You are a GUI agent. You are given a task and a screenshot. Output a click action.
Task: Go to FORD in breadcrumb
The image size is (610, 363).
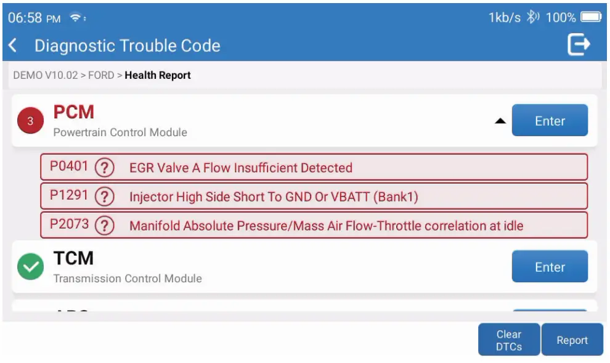coord(101,75)
